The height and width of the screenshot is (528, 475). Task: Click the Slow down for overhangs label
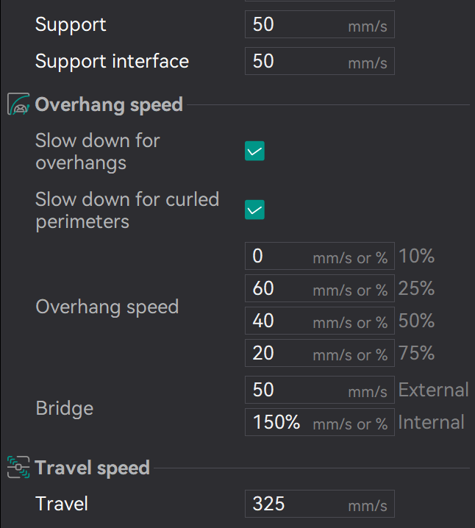click(x=97, y=151)
